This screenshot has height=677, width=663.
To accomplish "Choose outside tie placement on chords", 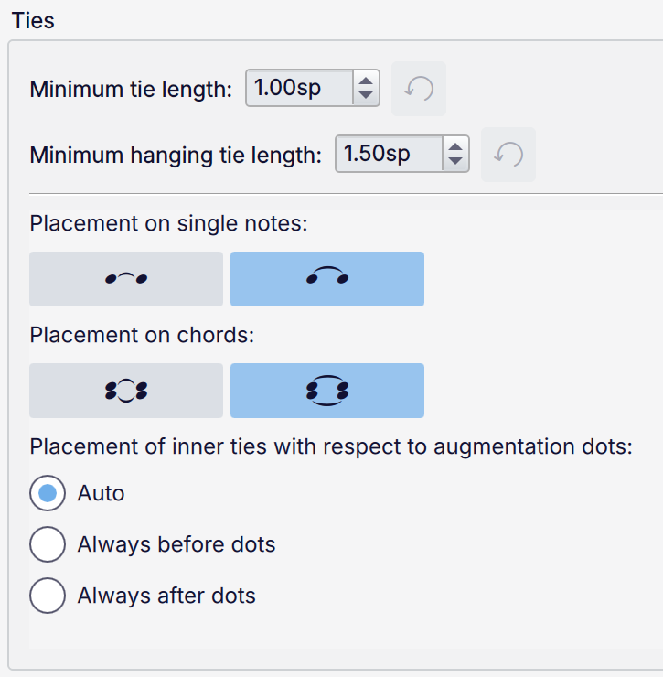I will [x=326, y=391].
